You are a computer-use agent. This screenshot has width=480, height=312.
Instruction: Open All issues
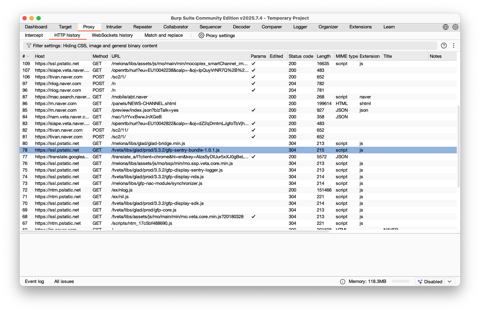[x=64, y=282]
